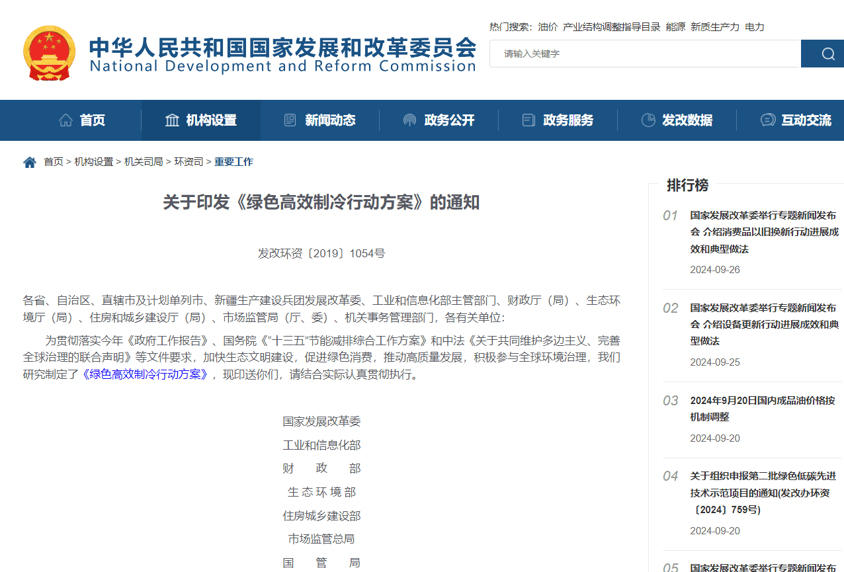Screen dimensions: 844x572
Task: Open the 政务服务 navigation menu
Action: 568,120
